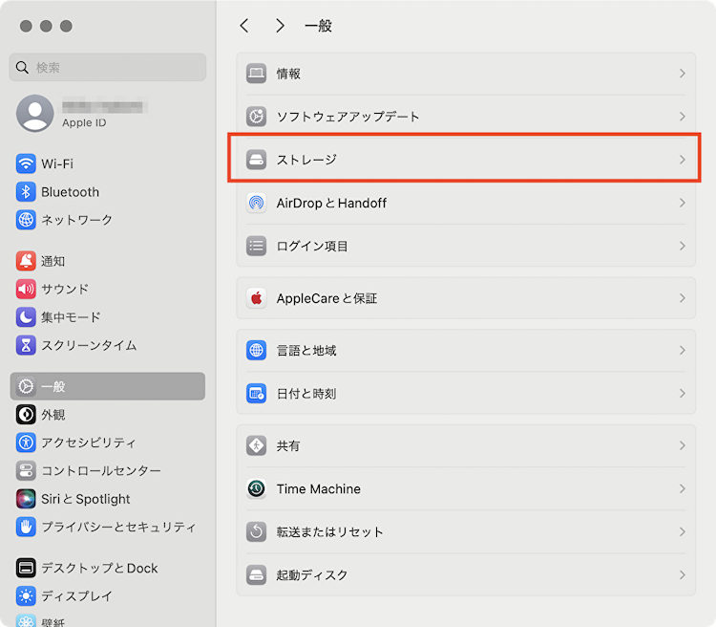Click the AppleCare apple icon
This screenshot has width=716, height=627.
[256, 298]
